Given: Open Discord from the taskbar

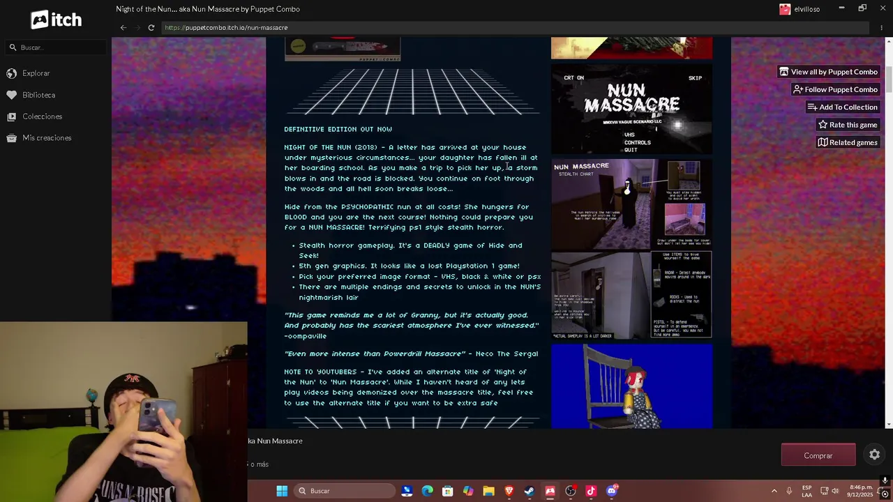Looking at the screenshot, I should click(x=612, y=491).
